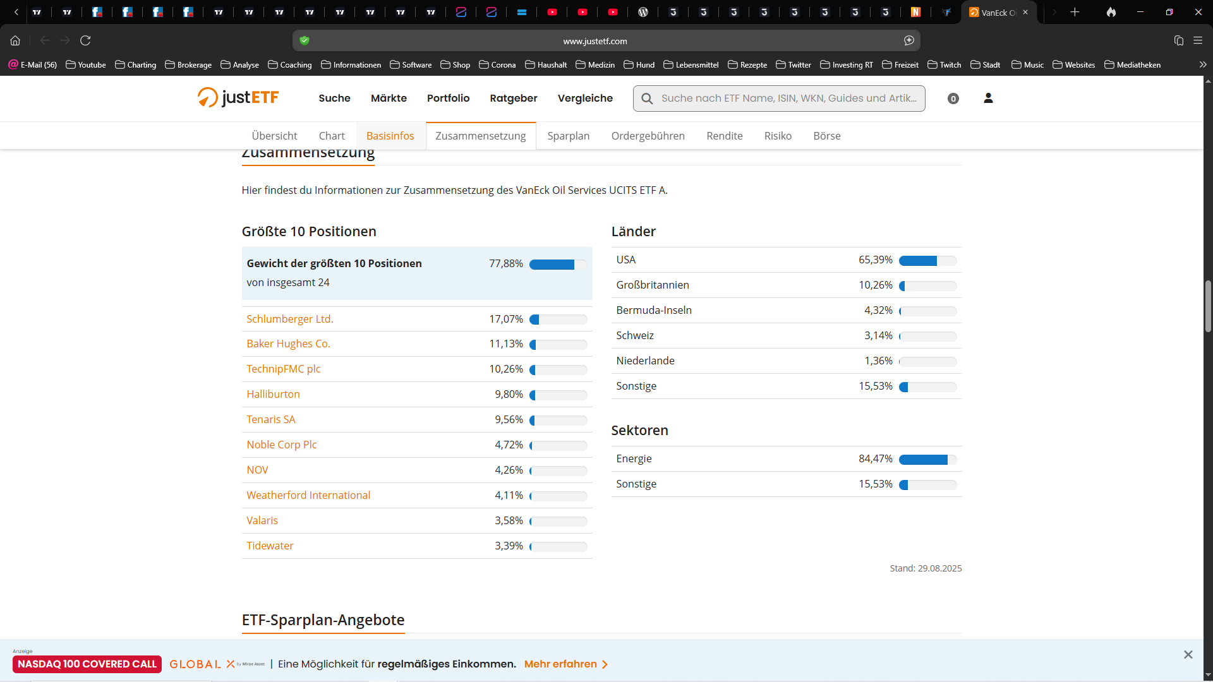This screenshot has height=682, width=1213.
Task: Select the Risiko tab
Action: (777, 136)
